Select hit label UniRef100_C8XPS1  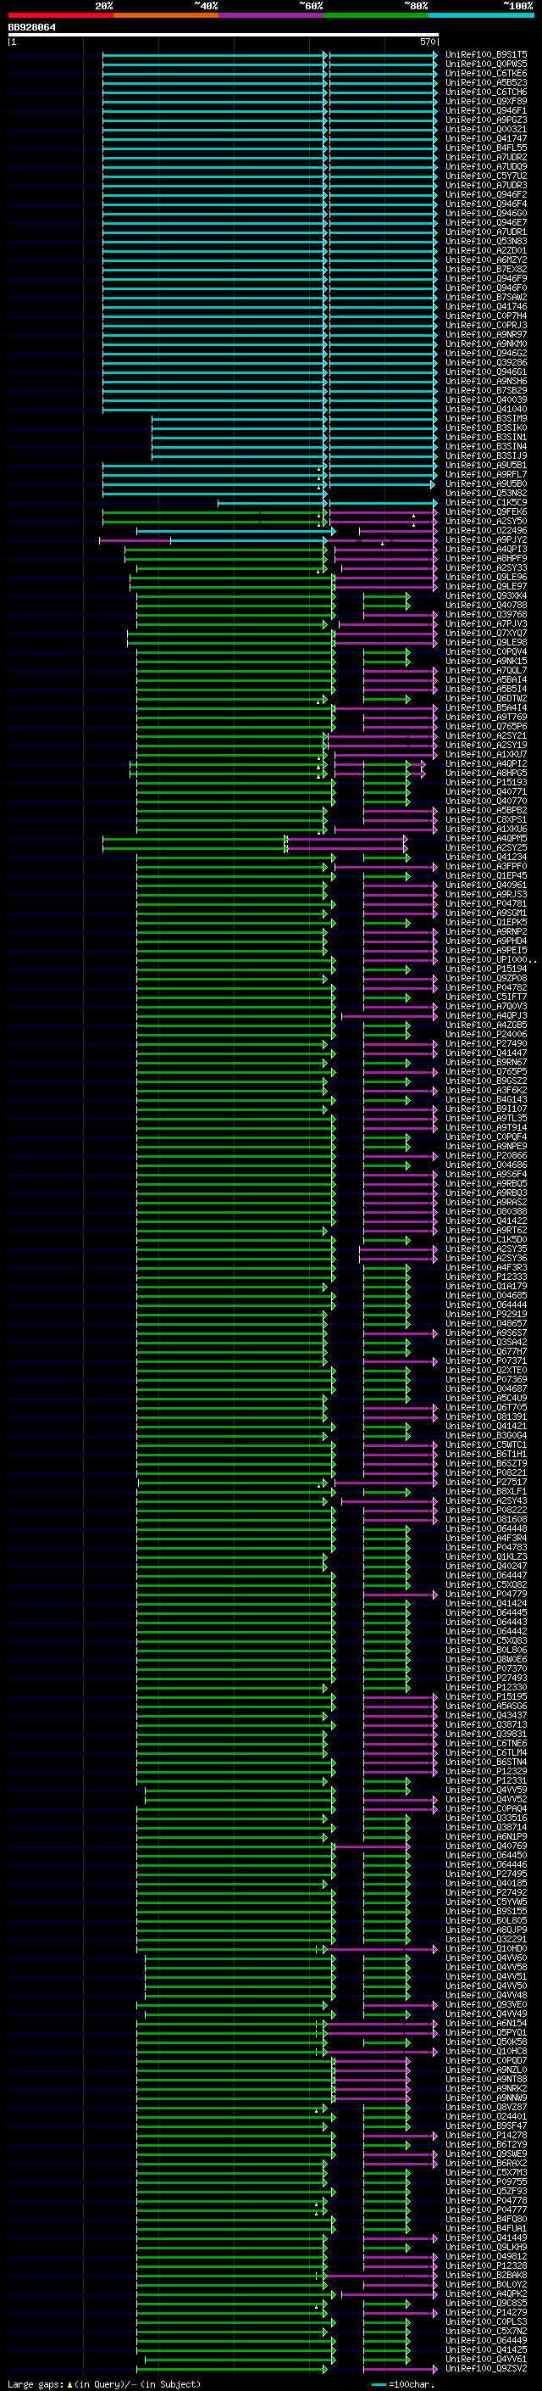point(486,819)
